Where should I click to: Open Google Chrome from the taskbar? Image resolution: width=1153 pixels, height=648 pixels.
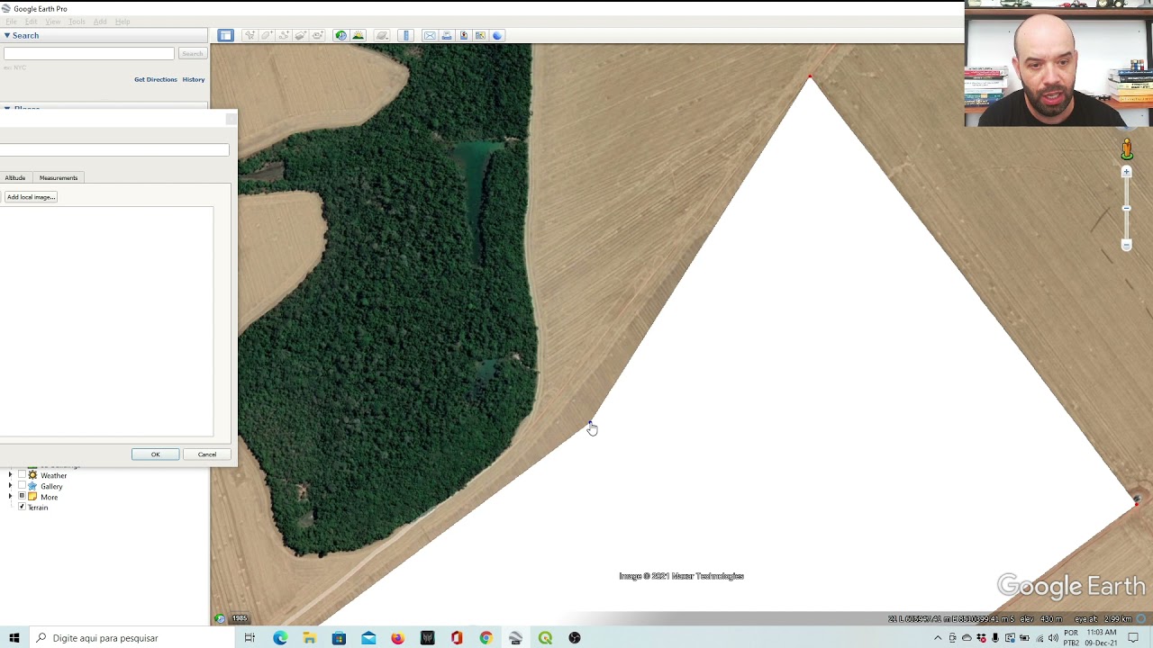[486, 638]
